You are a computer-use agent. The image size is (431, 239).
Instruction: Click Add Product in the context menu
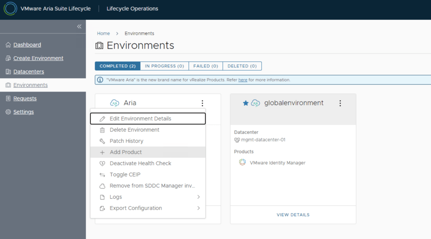(125, 152)
